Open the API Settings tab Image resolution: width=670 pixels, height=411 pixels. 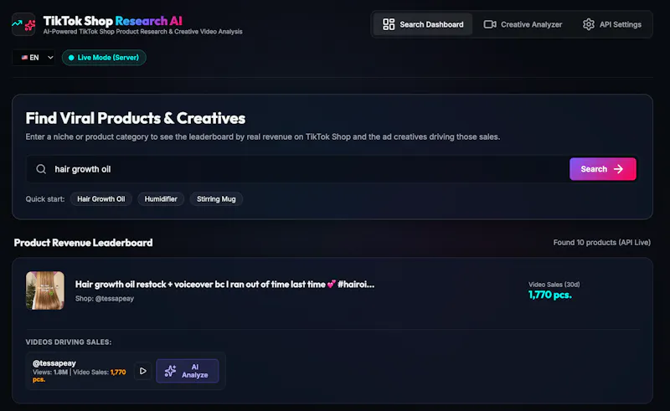pos(612,24)
